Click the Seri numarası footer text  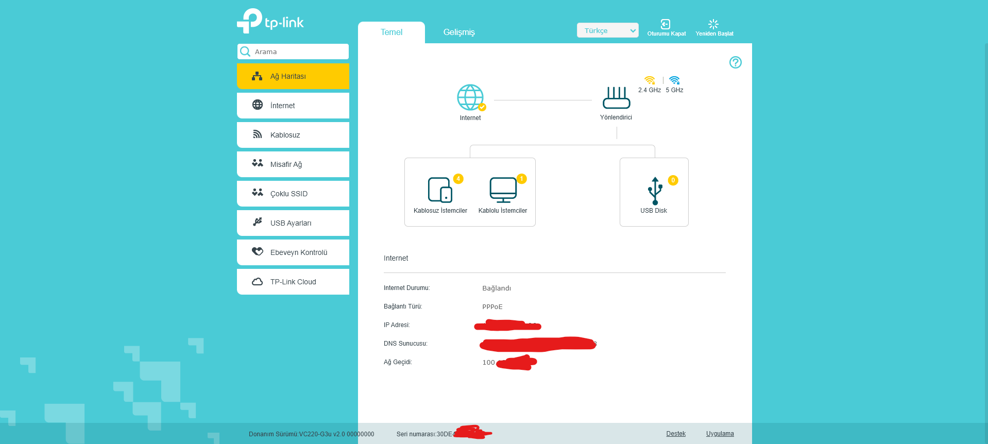click(425, 434)
